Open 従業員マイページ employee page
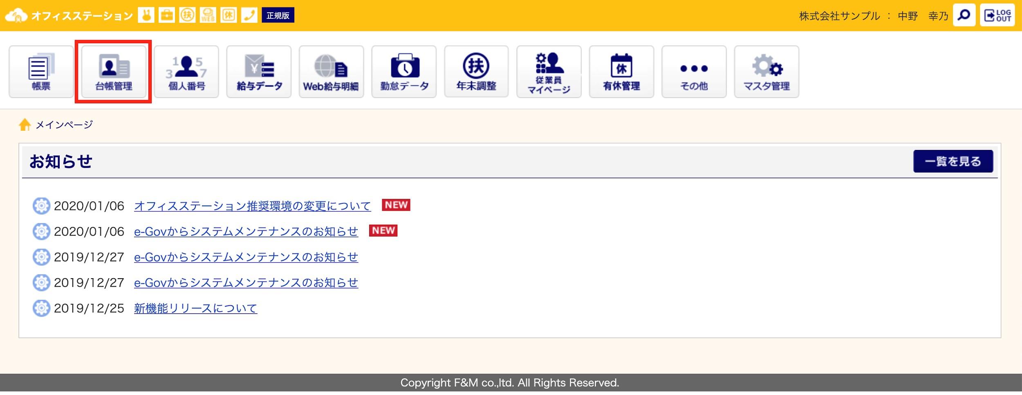The image size is (1022, 395). [549, 72]
